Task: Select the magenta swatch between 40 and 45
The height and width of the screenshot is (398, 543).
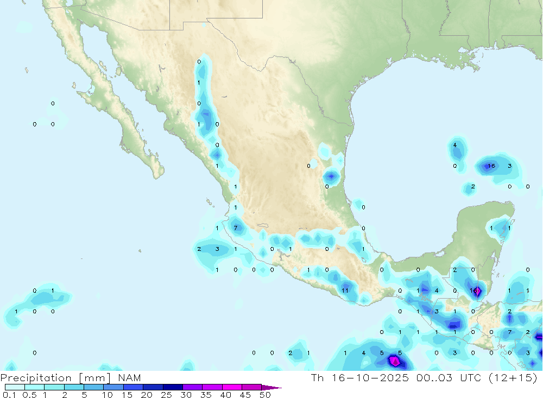Action: pos(232,387)
